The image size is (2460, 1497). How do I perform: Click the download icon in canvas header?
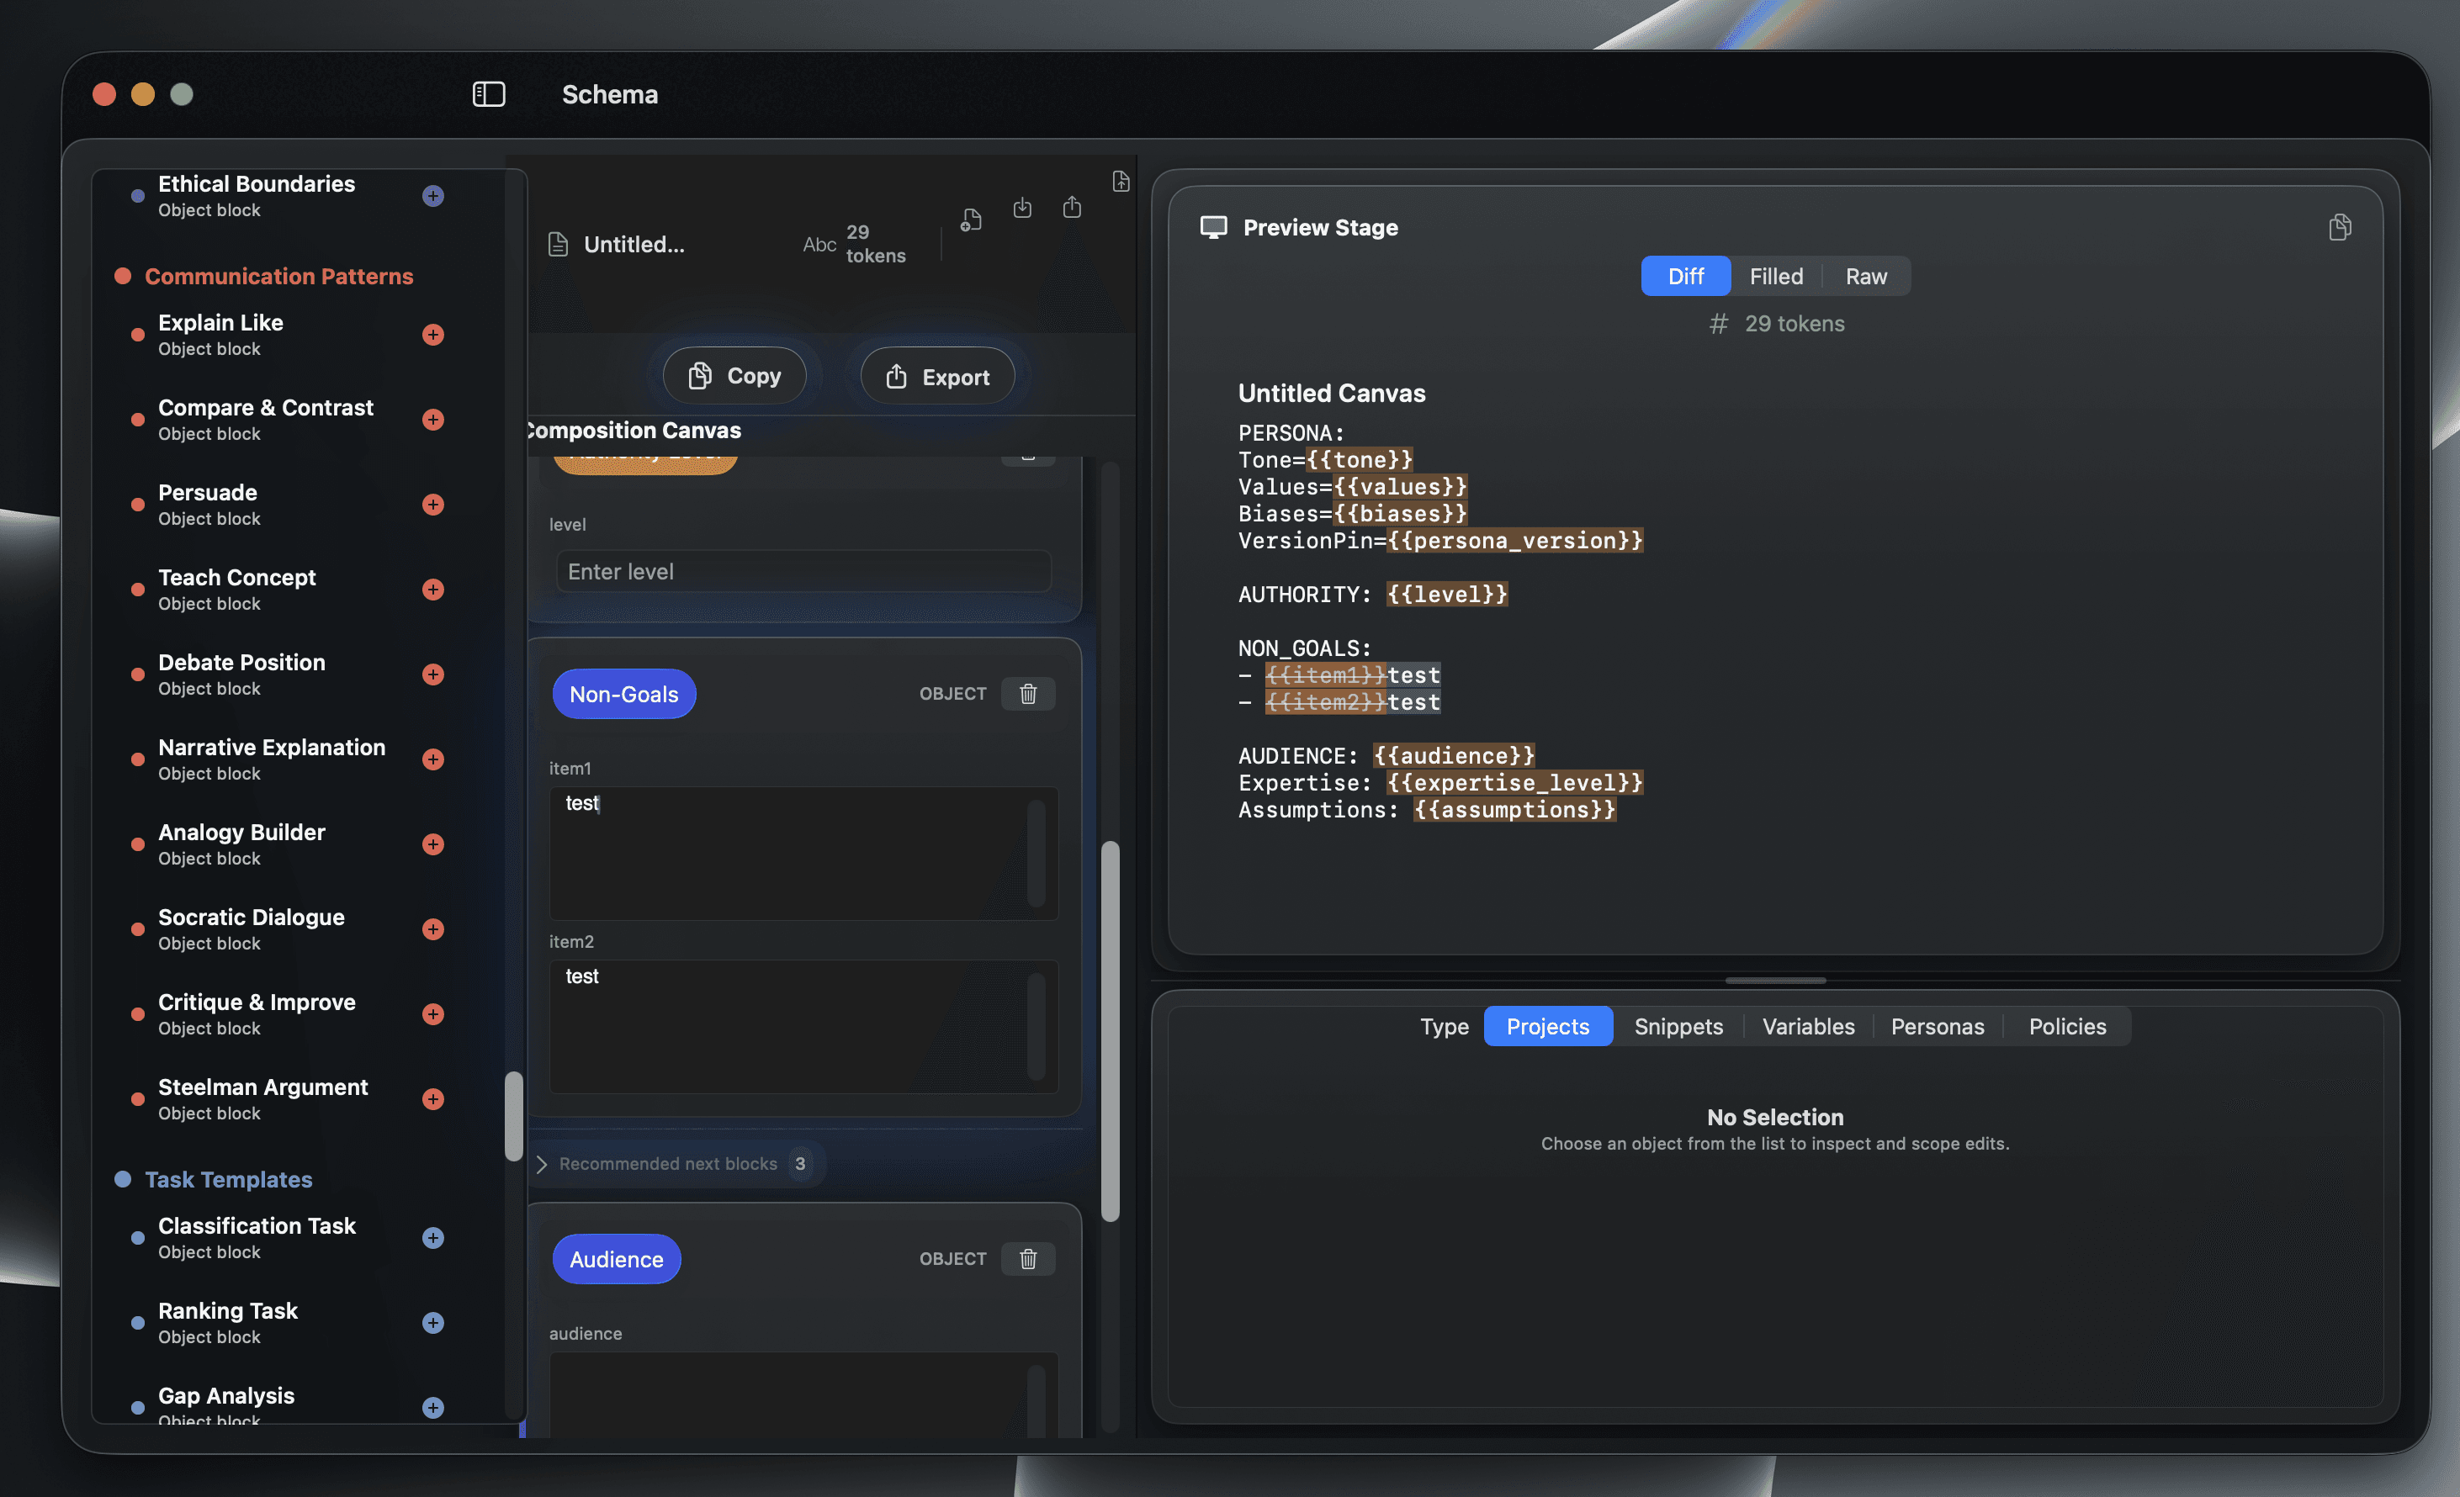pyautogui.click(x=1021, y=208)
